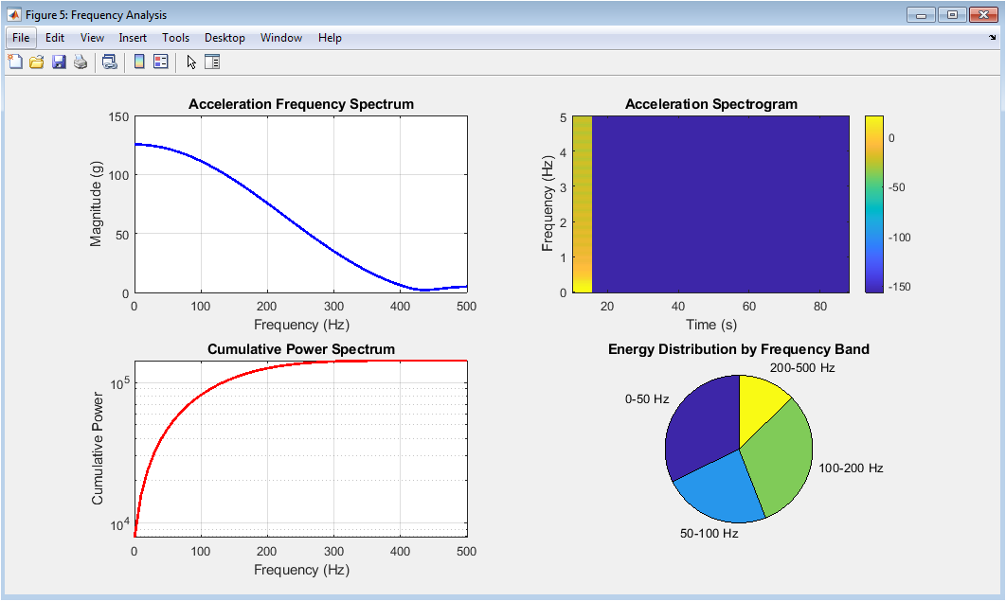Enable the Edit Plot arrow tool
This screenshot has height=601, width=1006.
[191, 62]
